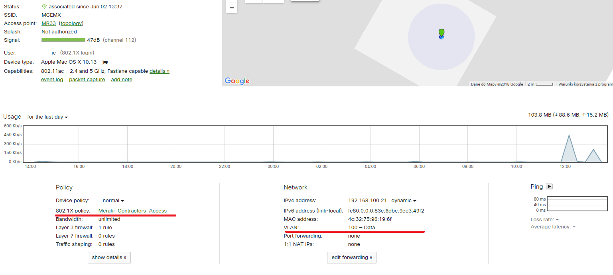
Task: Open the MR33 access point link
Action: (49, 23)
